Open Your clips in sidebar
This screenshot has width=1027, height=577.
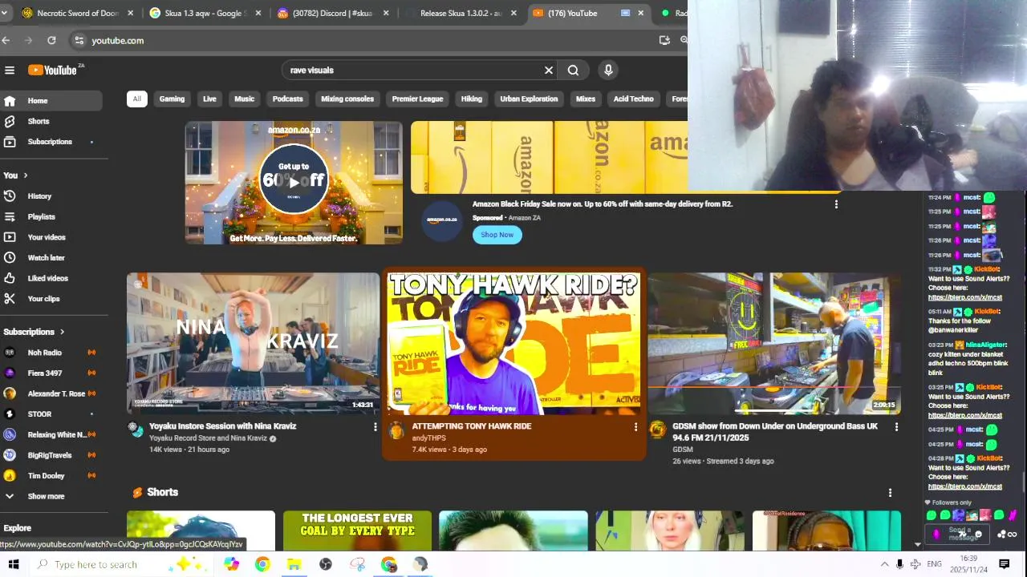pos(51,299)
